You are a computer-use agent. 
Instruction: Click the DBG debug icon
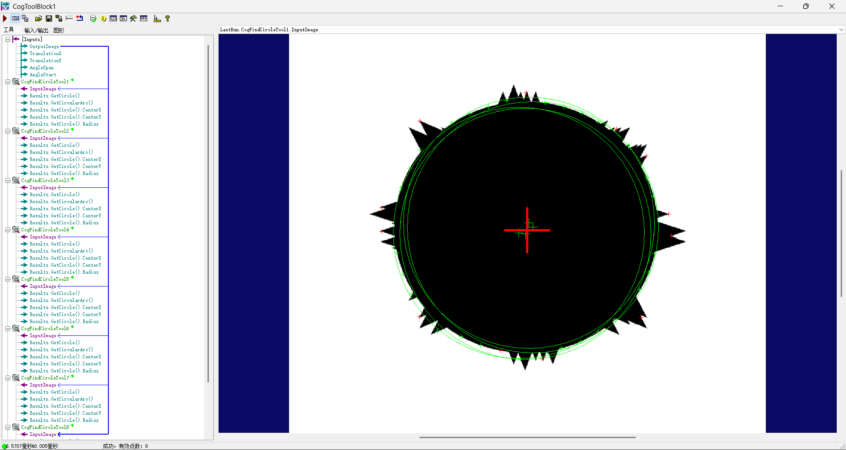pos(144,19)
